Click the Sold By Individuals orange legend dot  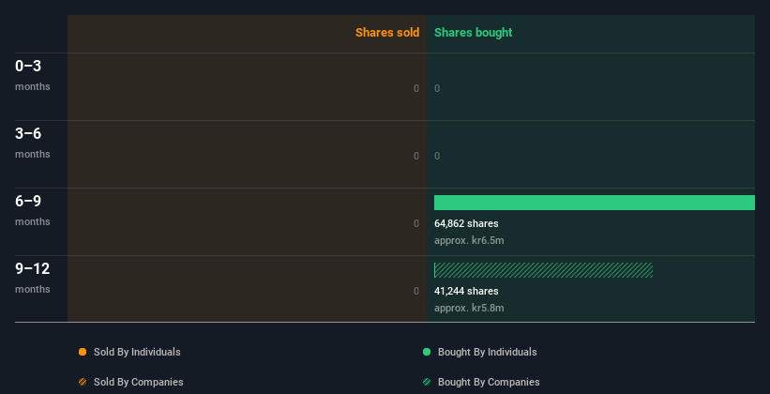point(83,352)
